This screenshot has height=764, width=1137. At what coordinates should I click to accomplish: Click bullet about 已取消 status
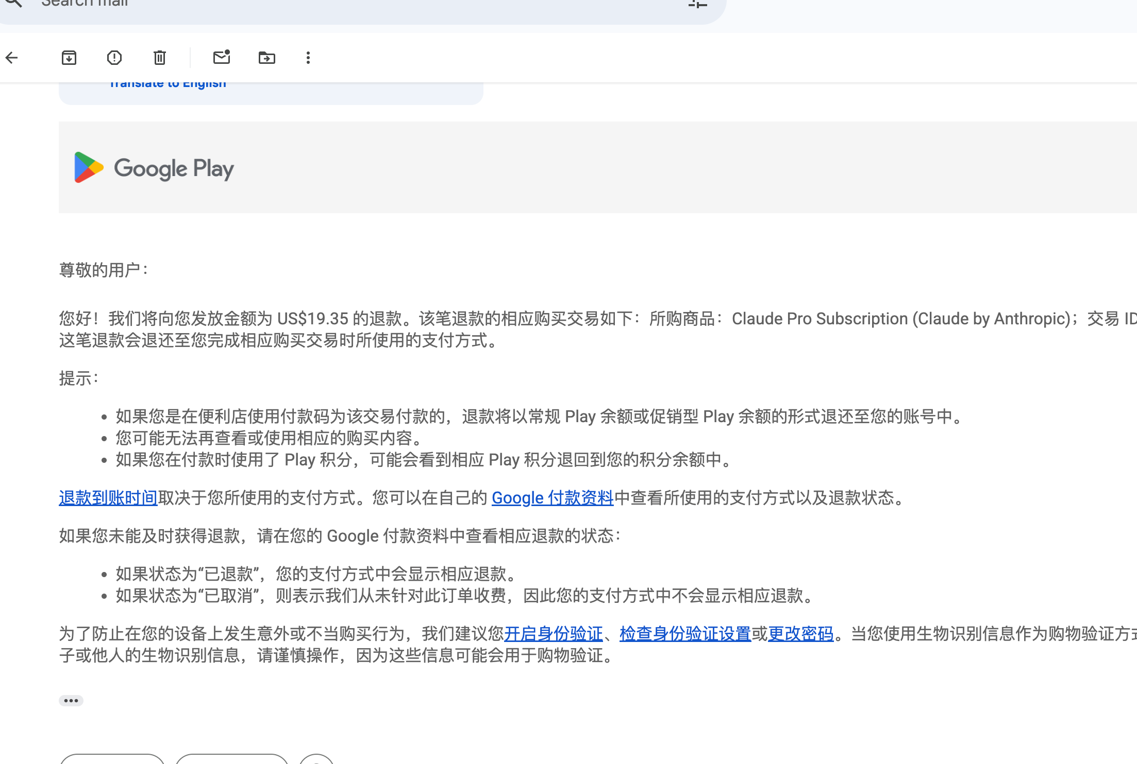tap(464, 596)
